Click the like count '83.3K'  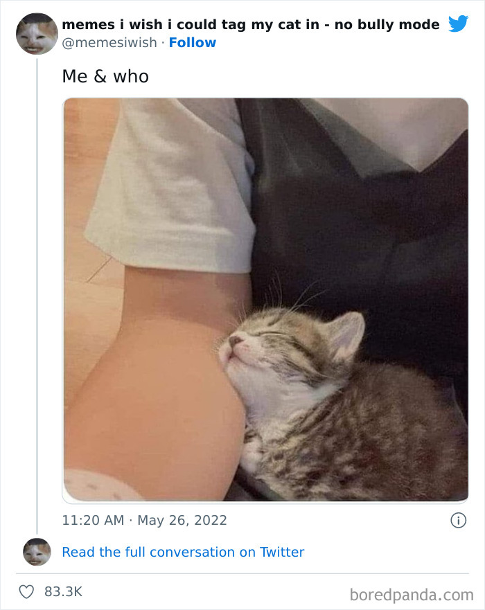tap(63, 591)
